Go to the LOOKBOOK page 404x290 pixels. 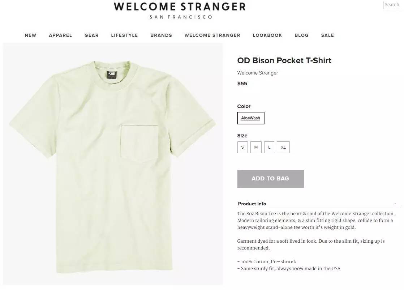coord(267,35)
